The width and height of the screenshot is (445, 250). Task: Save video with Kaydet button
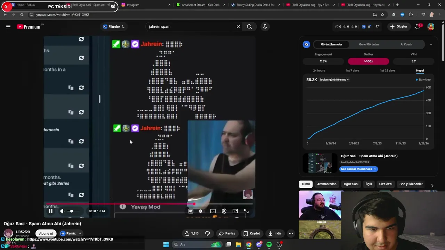click(252, 233)
